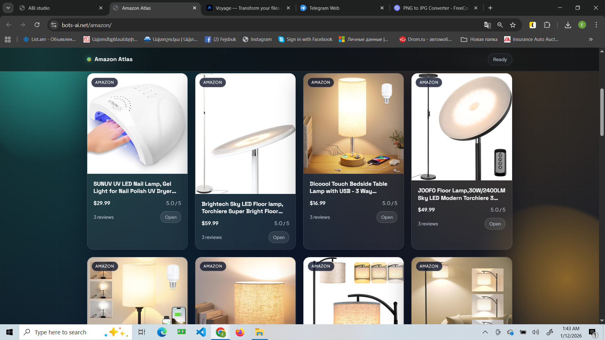Switch to the Telegram Web tab
The image size is (605, 340).
click(324, 8)
